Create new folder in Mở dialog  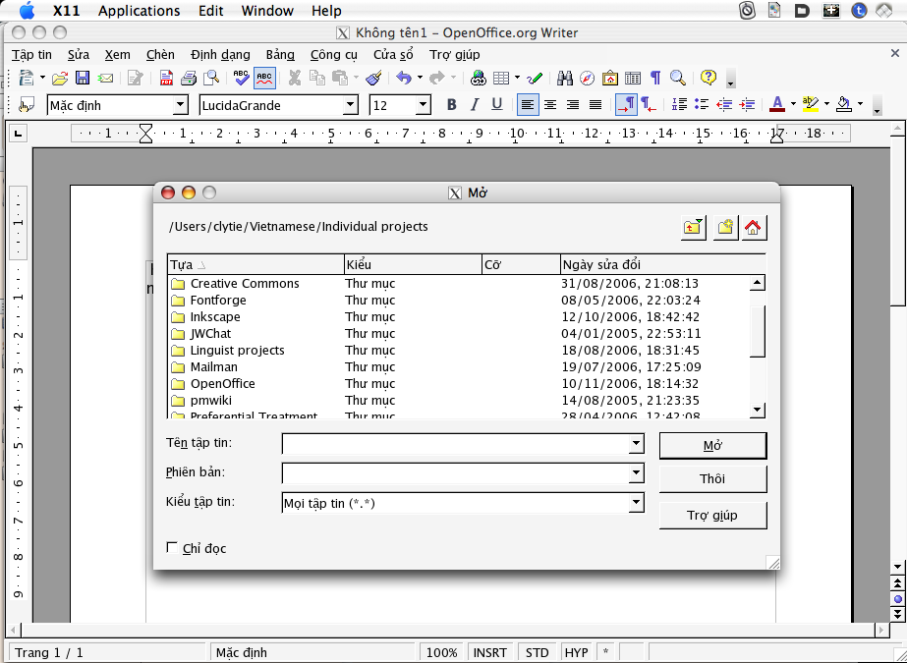pyautogui.click(x=725, y=227)
